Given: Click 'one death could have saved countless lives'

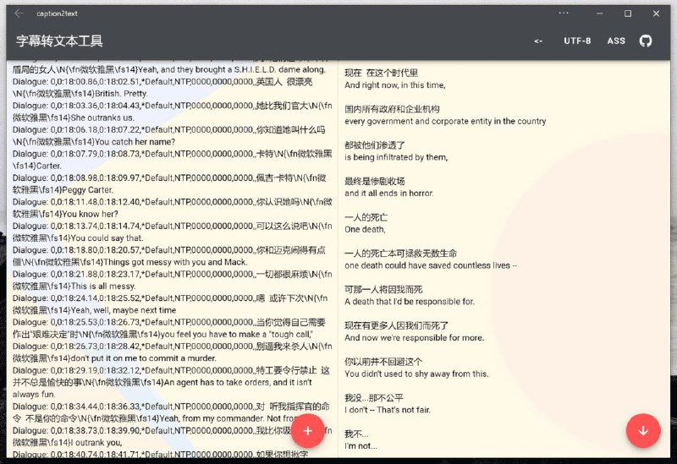Looking at the screenshot, I should (x=431, y=265).
